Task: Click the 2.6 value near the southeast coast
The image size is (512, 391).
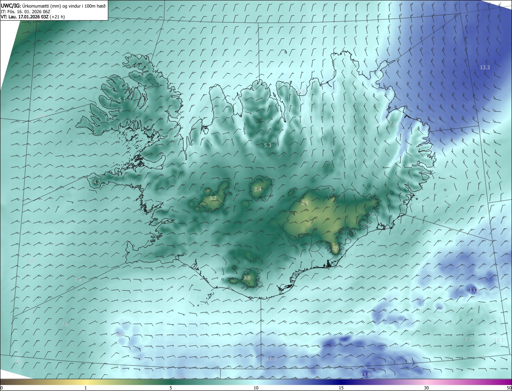Action: pos(335,248)
